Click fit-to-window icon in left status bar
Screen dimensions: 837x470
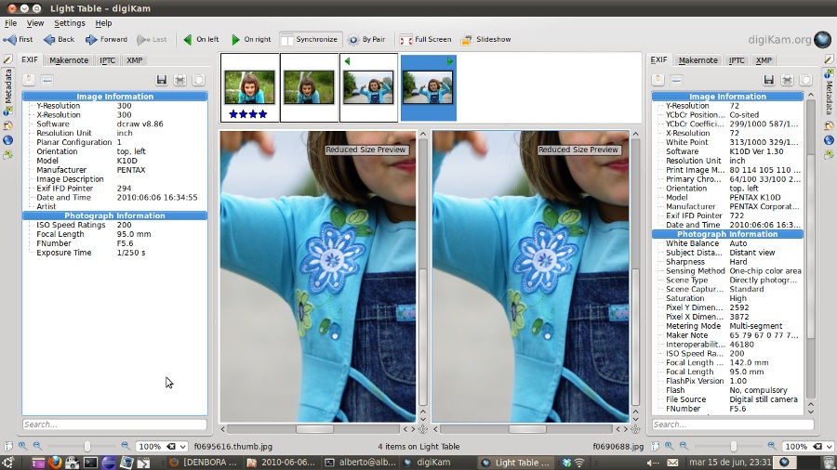click(x=8, y=447)
